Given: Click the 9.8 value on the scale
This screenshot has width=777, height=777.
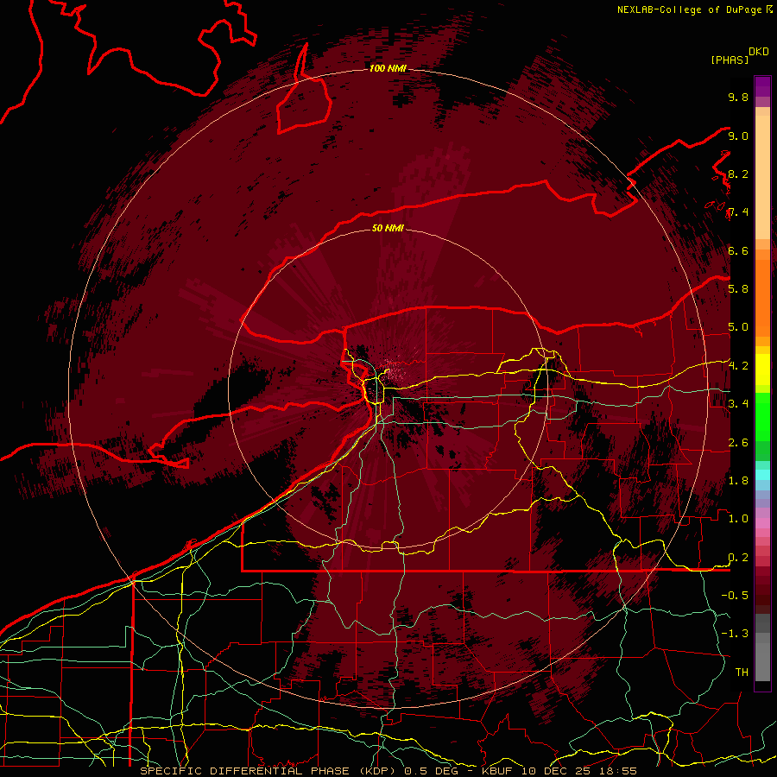Looking at the screenshot, I should click(738, 97).
